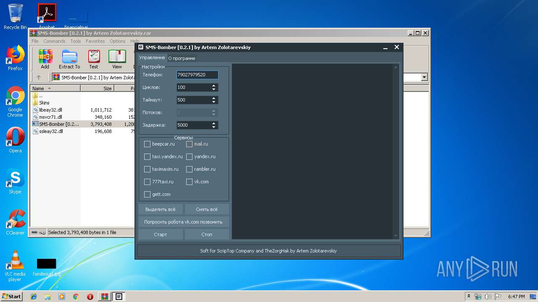Select the familiesurl.jpg desktop file
The height and width of the screenshot is (302, 538).
tap(47, 267)
